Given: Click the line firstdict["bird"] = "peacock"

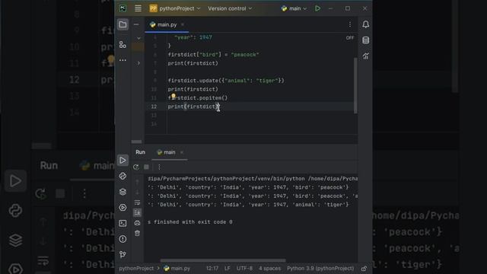Looking at the screenshot, I should click(x=213, y=55).
